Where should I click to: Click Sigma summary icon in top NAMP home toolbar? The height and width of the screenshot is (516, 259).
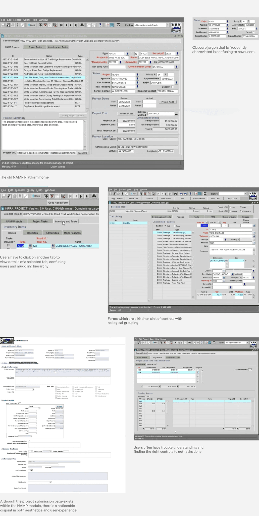coord(118,25)
